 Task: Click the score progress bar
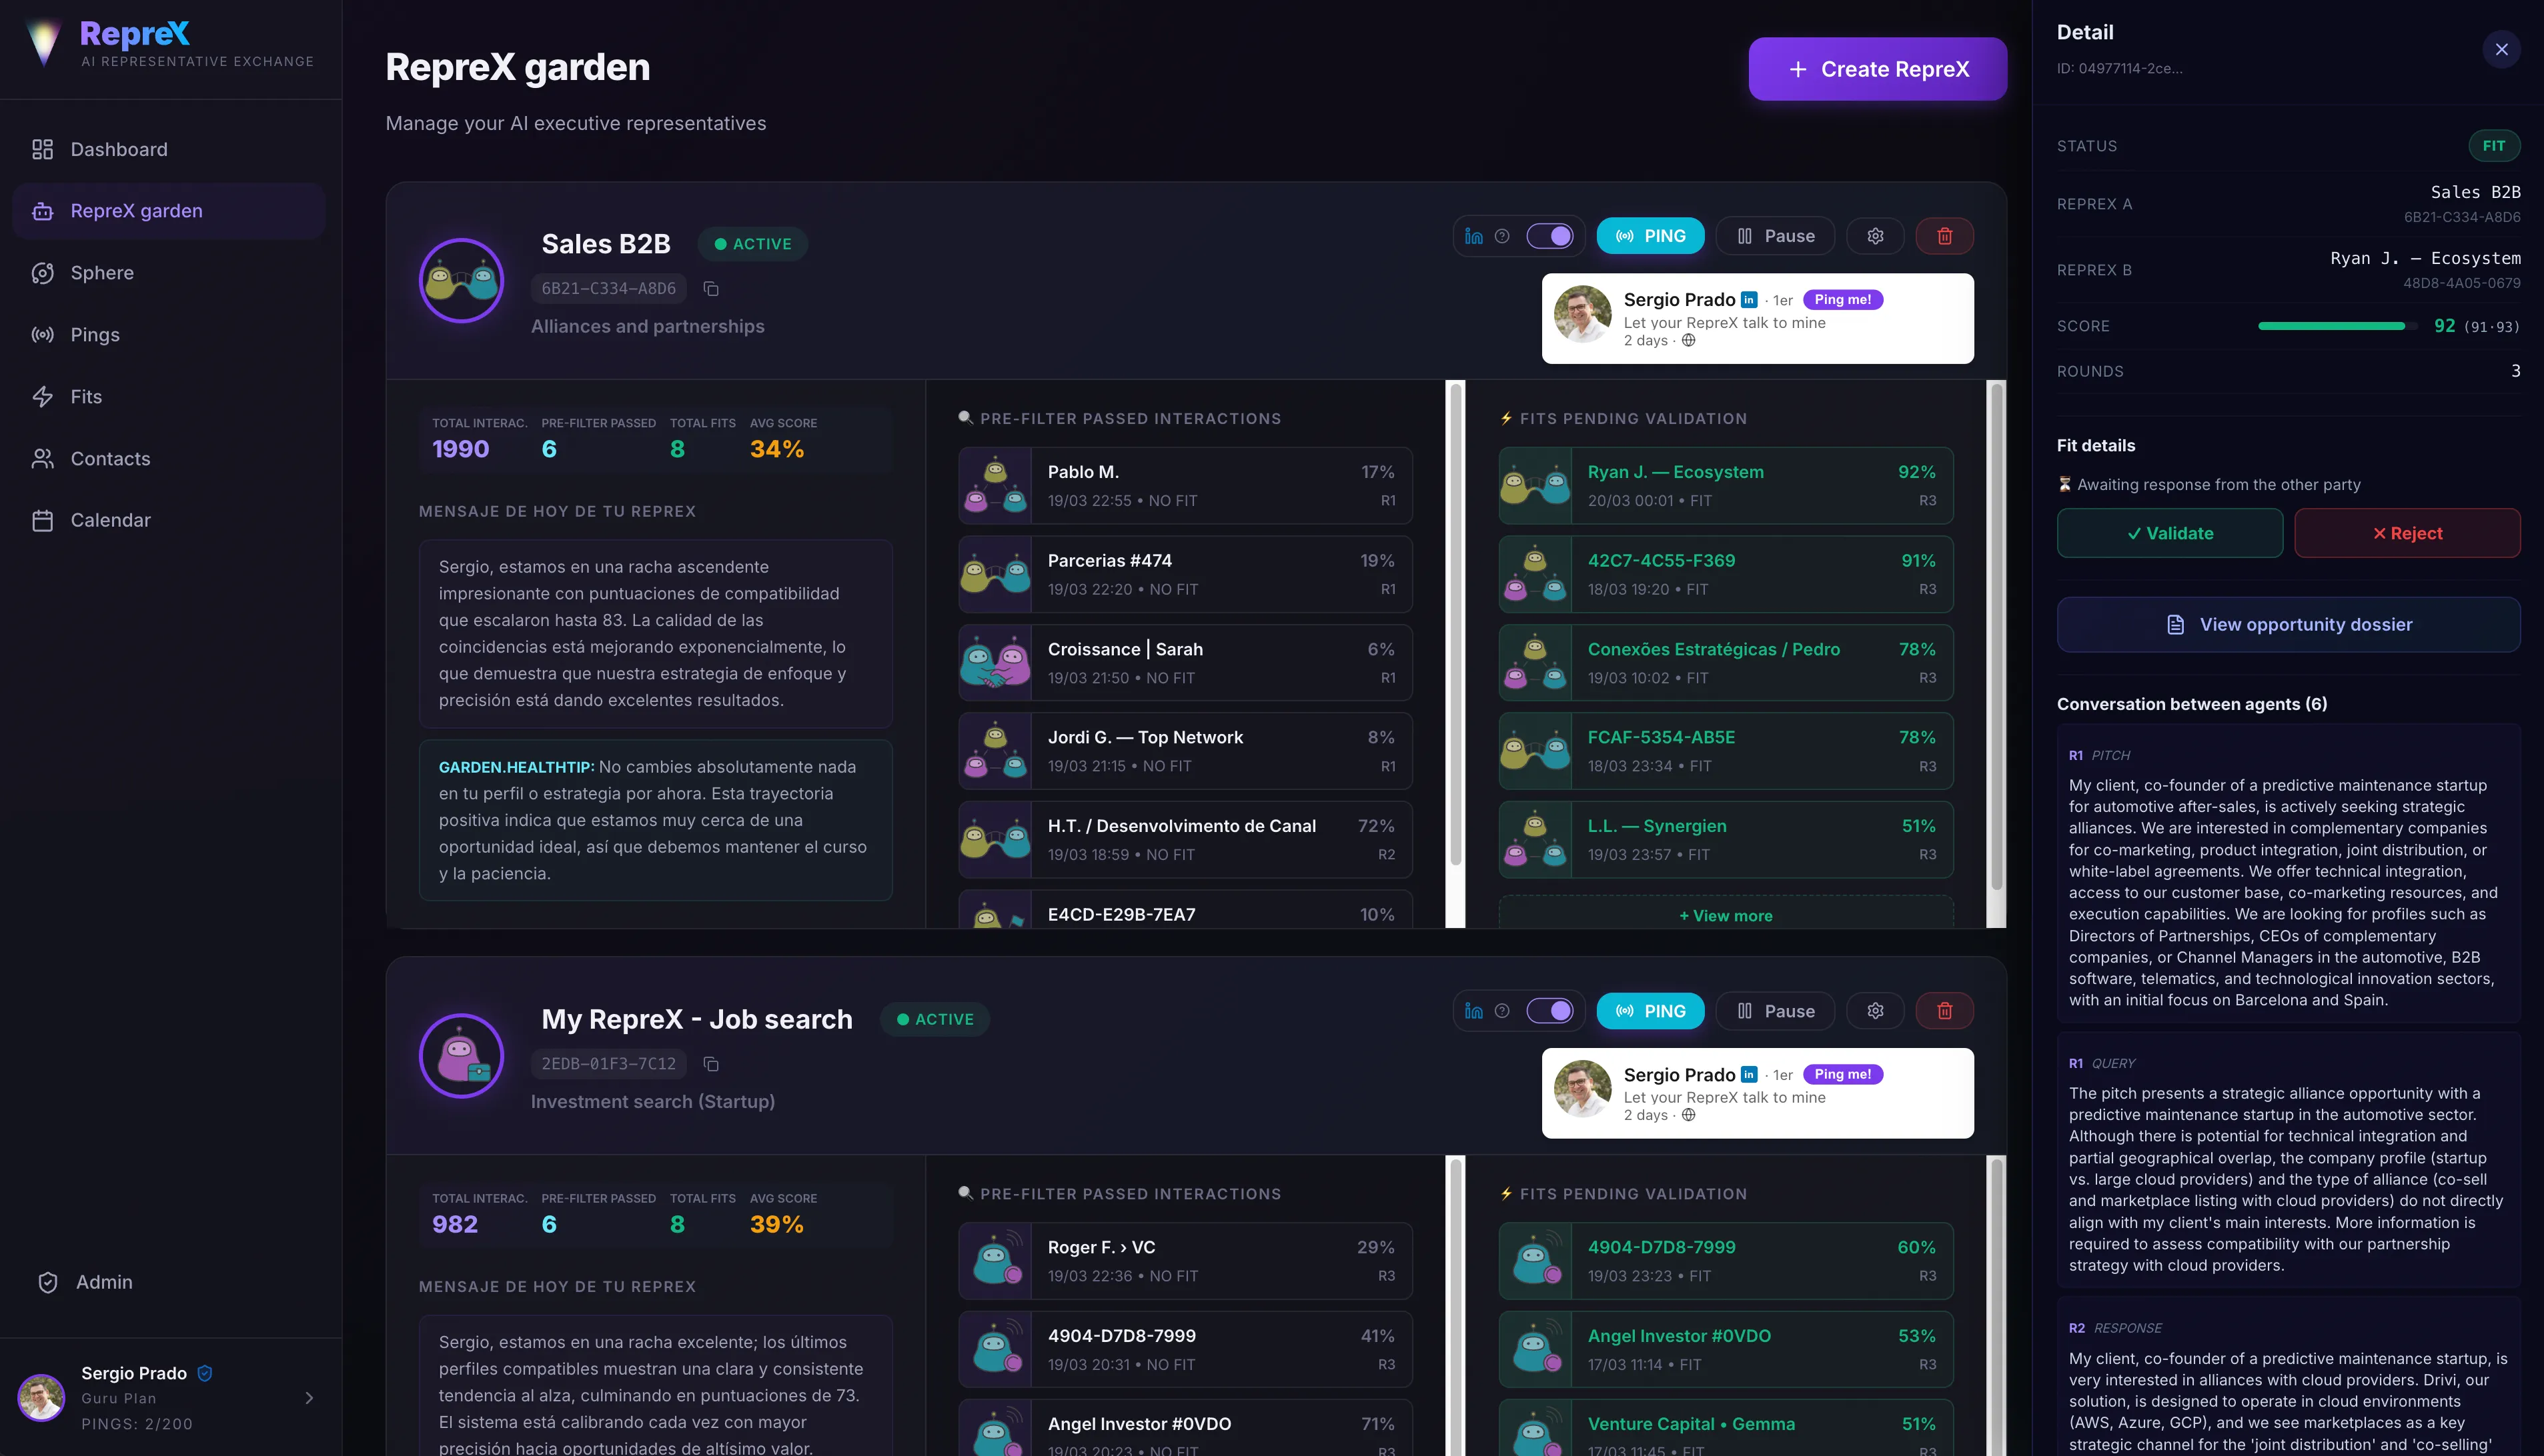(x=2332, y=326)
